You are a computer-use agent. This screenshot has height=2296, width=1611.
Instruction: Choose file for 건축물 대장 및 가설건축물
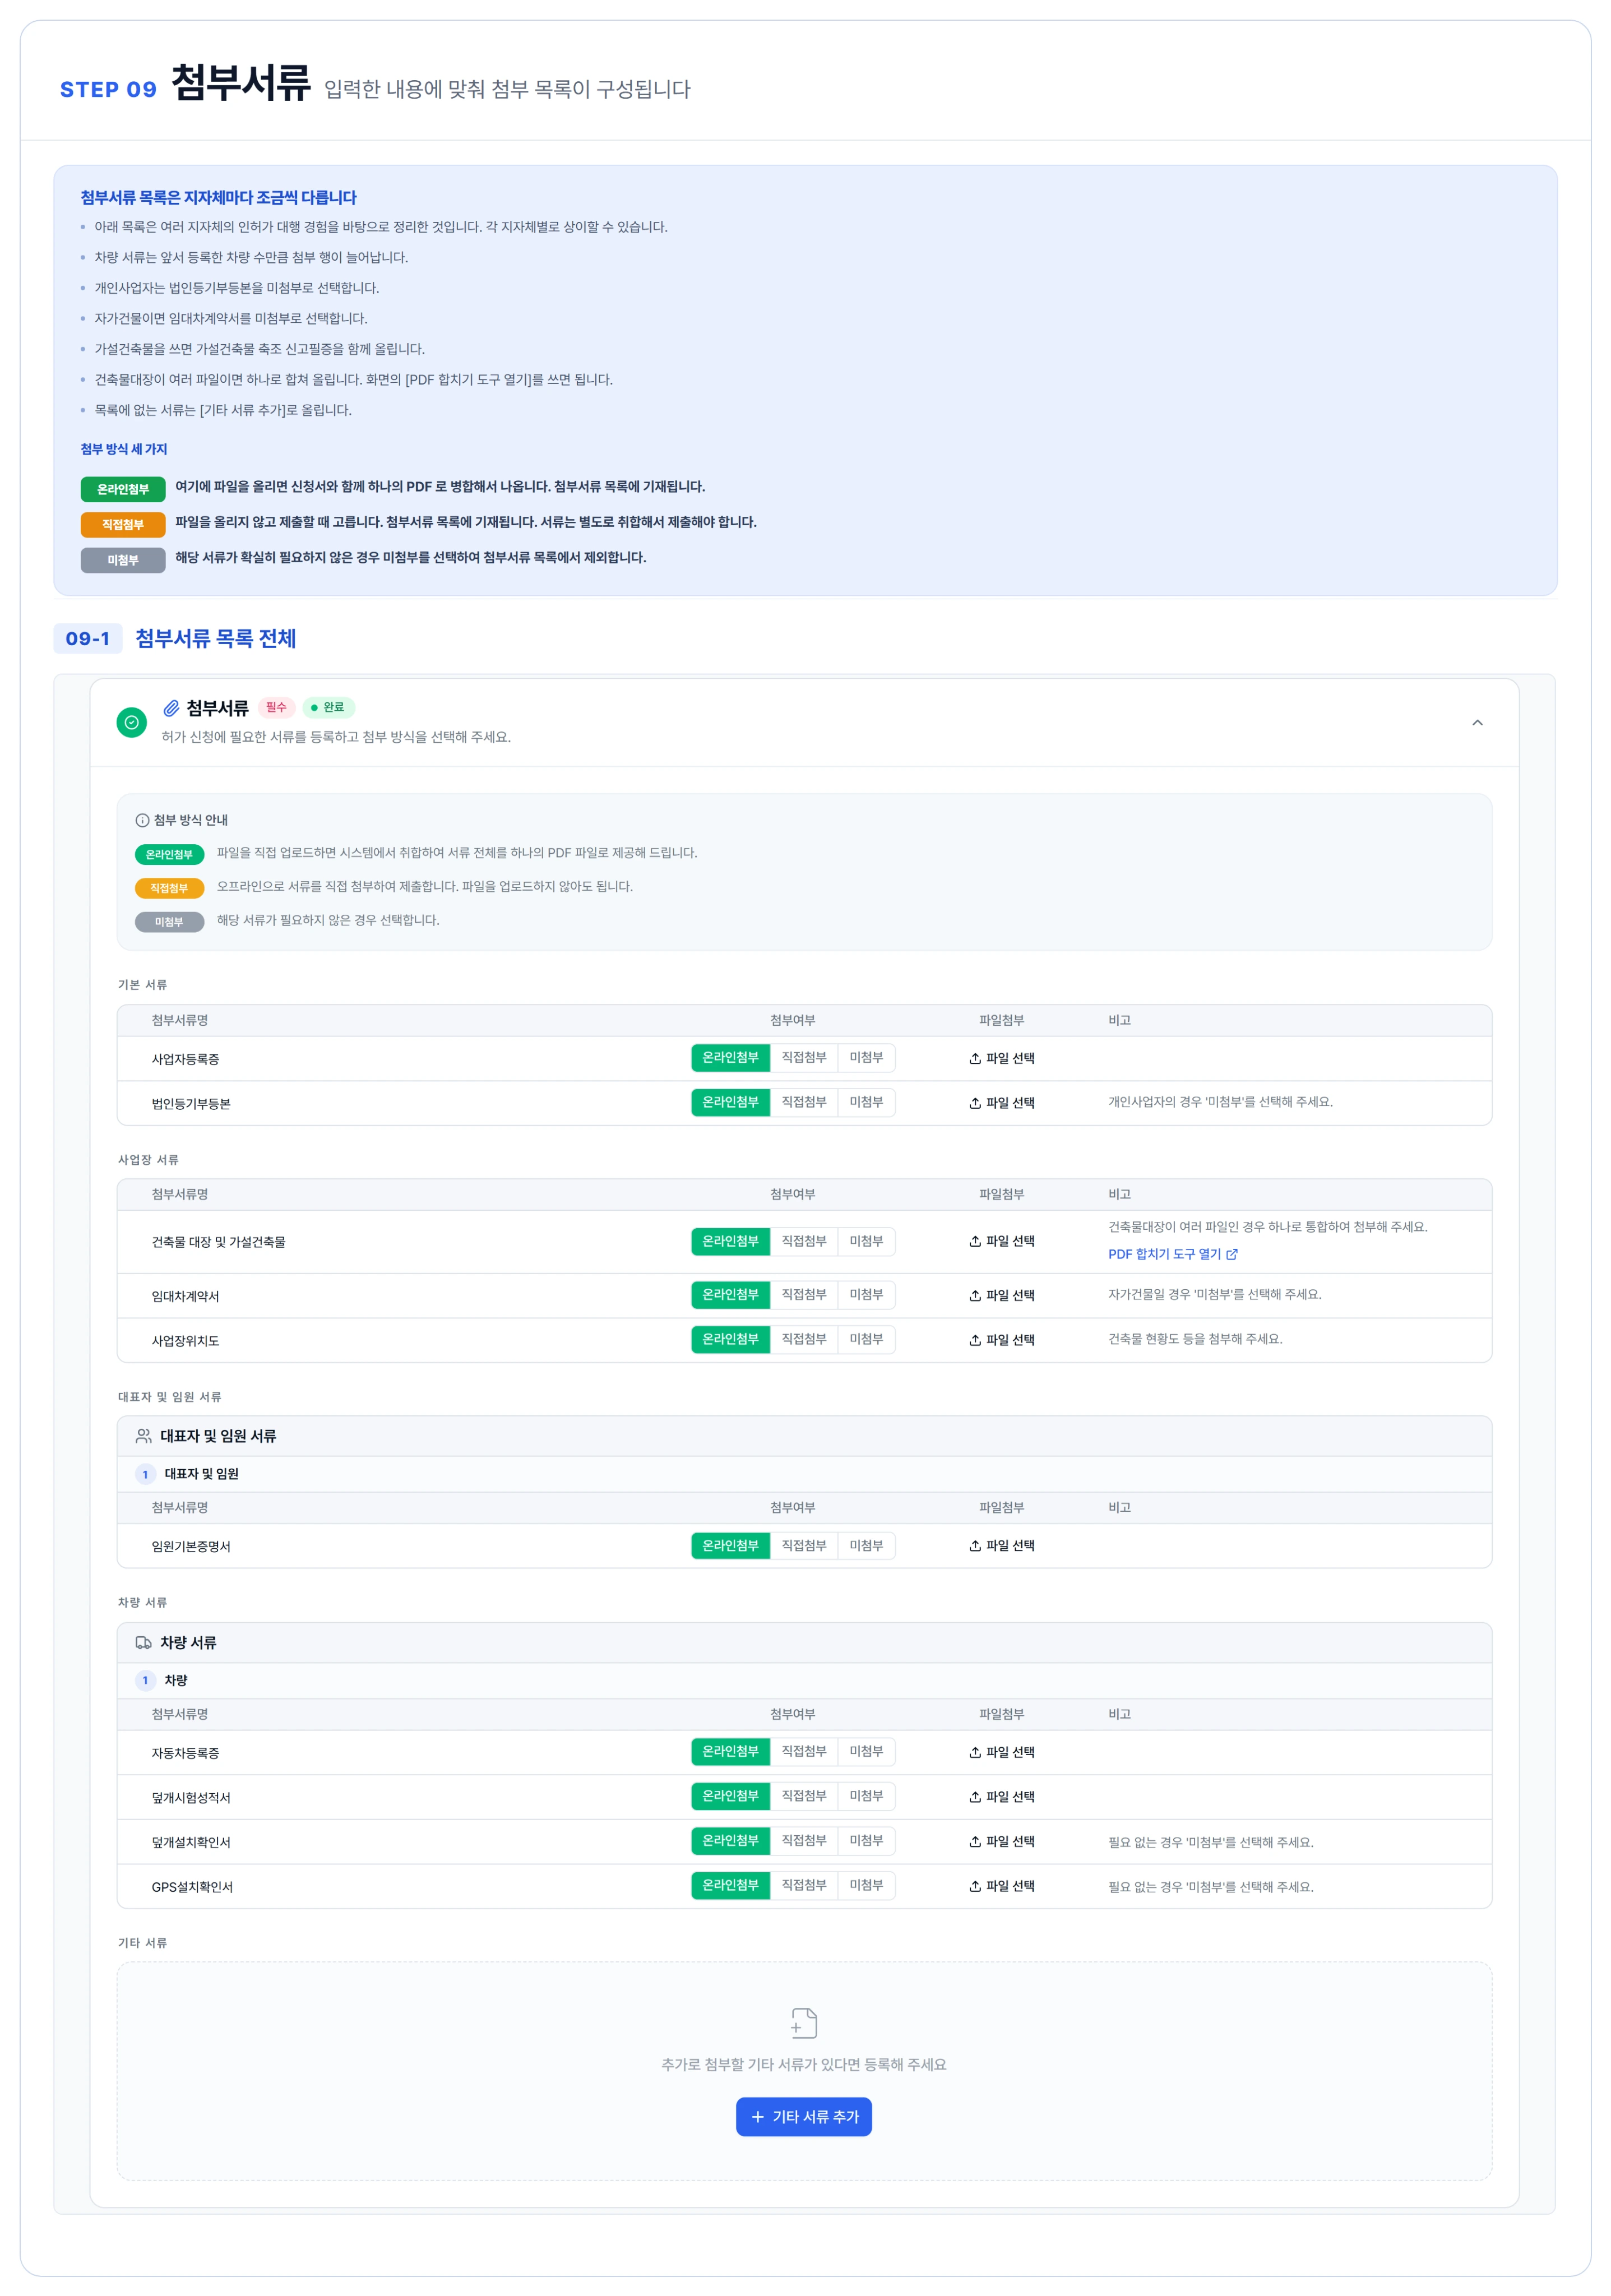(x=1001, y=1242)
